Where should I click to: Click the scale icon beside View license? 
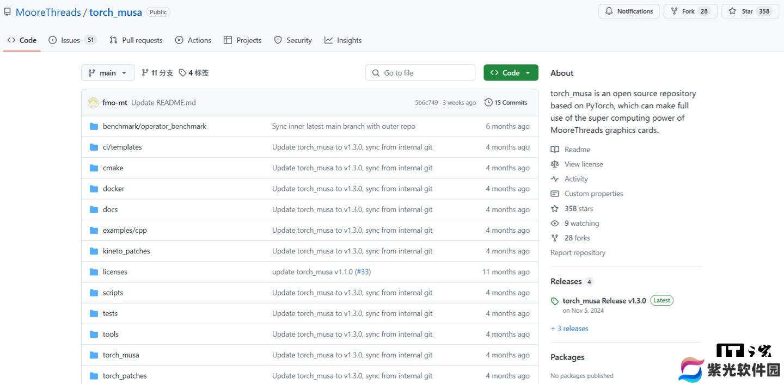555,164
